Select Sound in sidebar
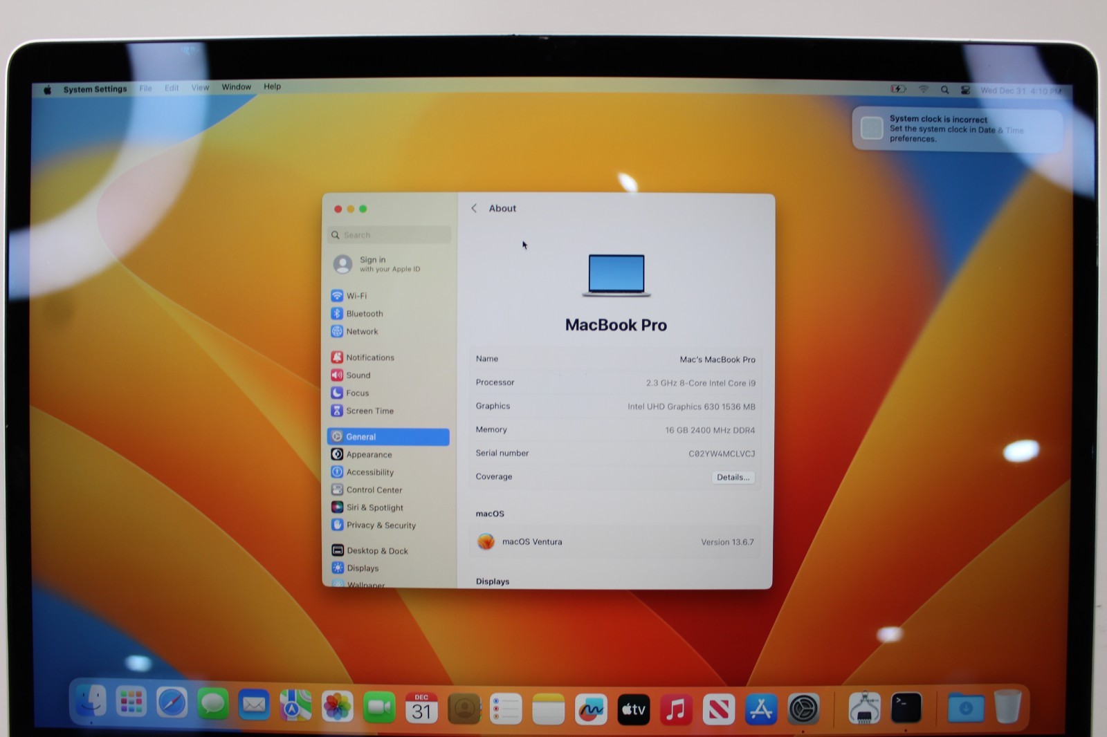The width and height of the screenshot is (1107, 737). (388, 375)
